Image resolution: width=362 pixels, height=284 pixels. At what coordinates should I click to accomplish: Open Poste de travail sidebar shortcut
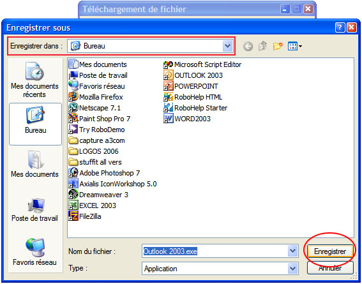click(x=35, y=210)
